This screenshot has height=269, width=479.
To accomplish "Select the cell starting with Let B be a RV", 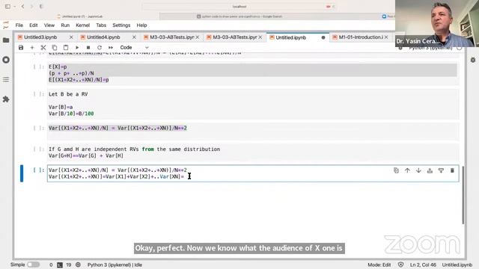I will [x=253, y=104].
